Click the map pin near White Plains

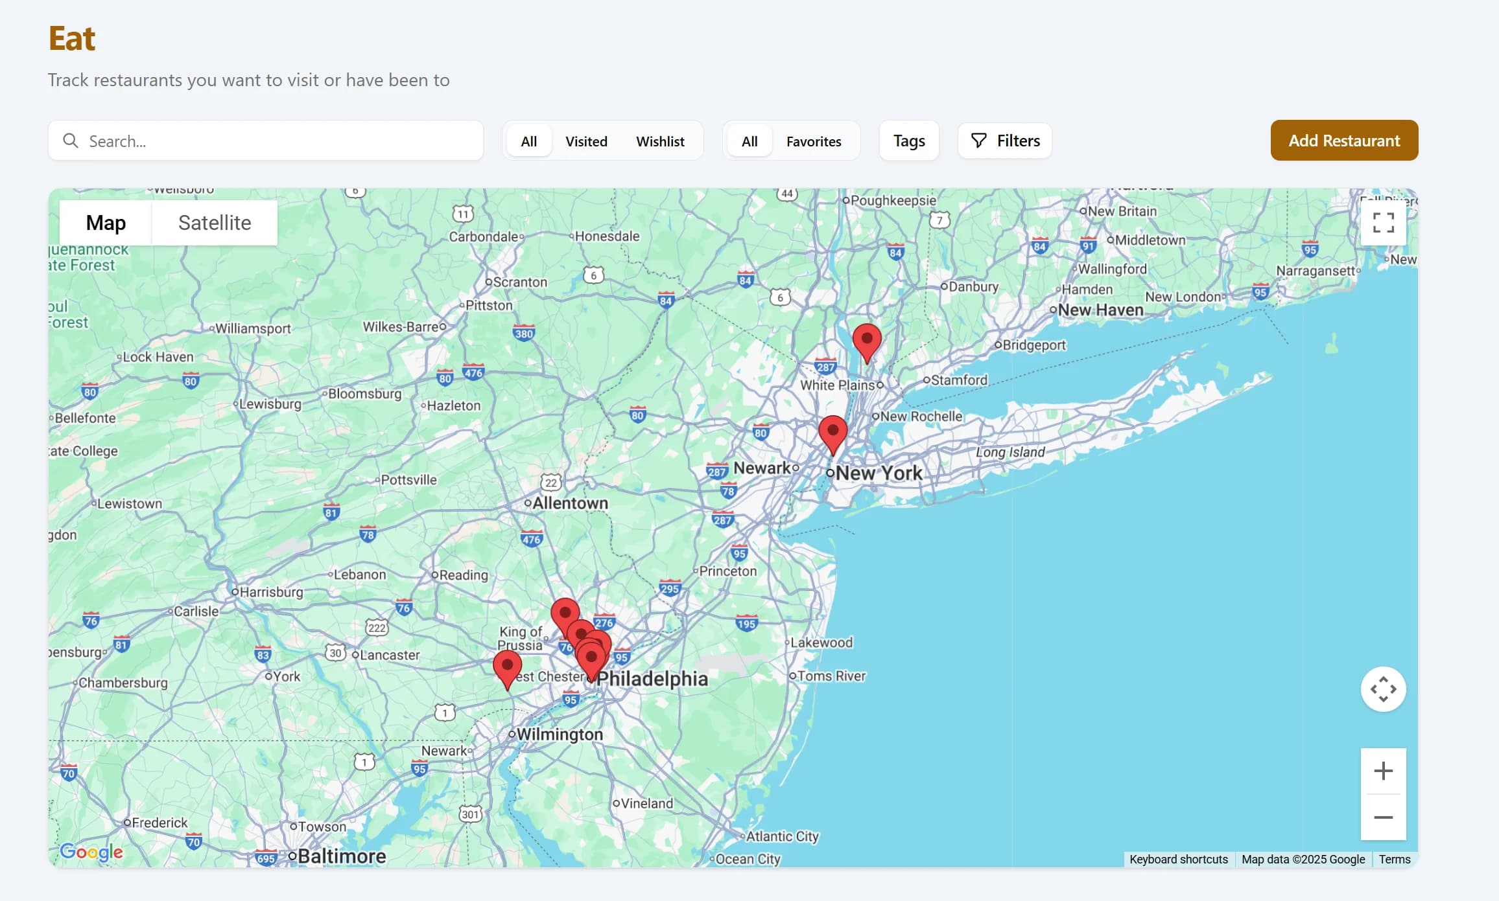tap(867, 339)
